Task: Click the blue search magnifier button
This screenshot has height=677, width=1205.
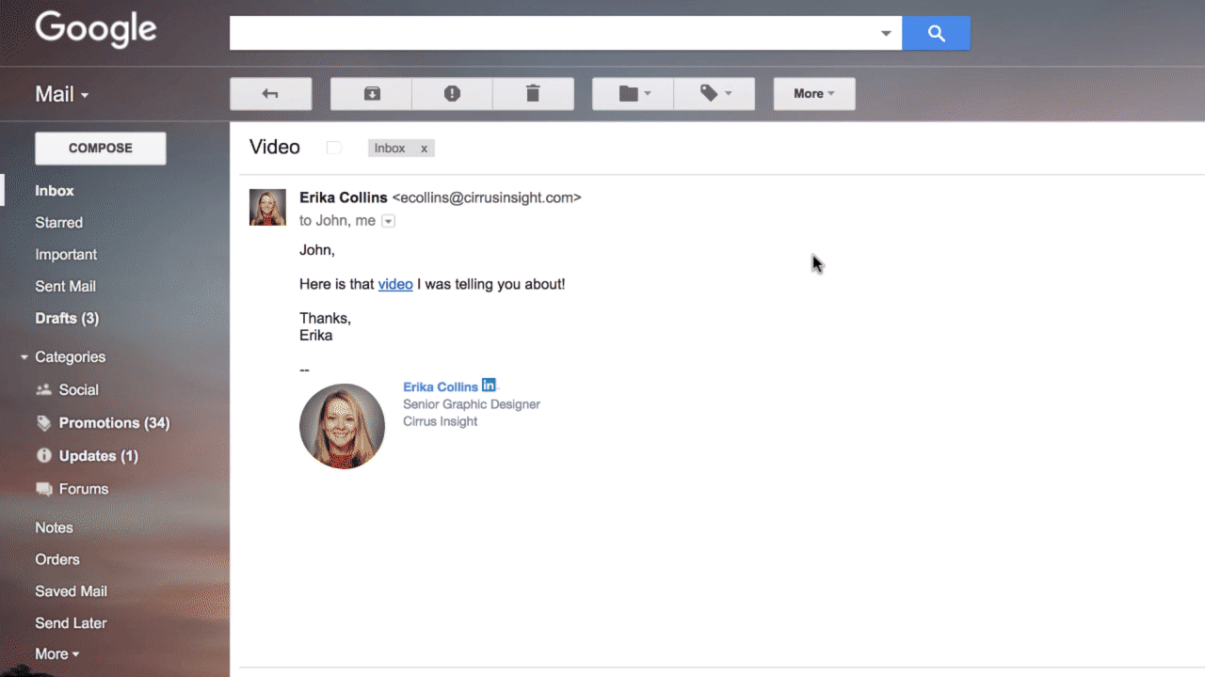Action: pyautogui.click(x=936, y=34)
